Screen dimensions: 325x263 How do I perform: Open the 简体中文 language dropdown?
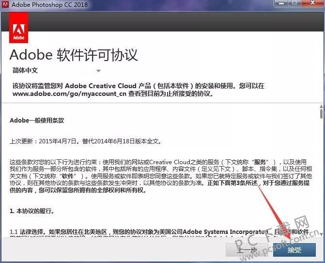[57, 71]
